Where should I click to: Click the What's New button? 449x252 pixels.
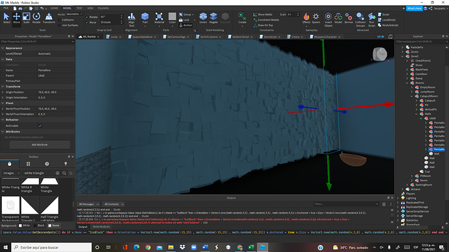pyautogui.click(x=414, y=8)
